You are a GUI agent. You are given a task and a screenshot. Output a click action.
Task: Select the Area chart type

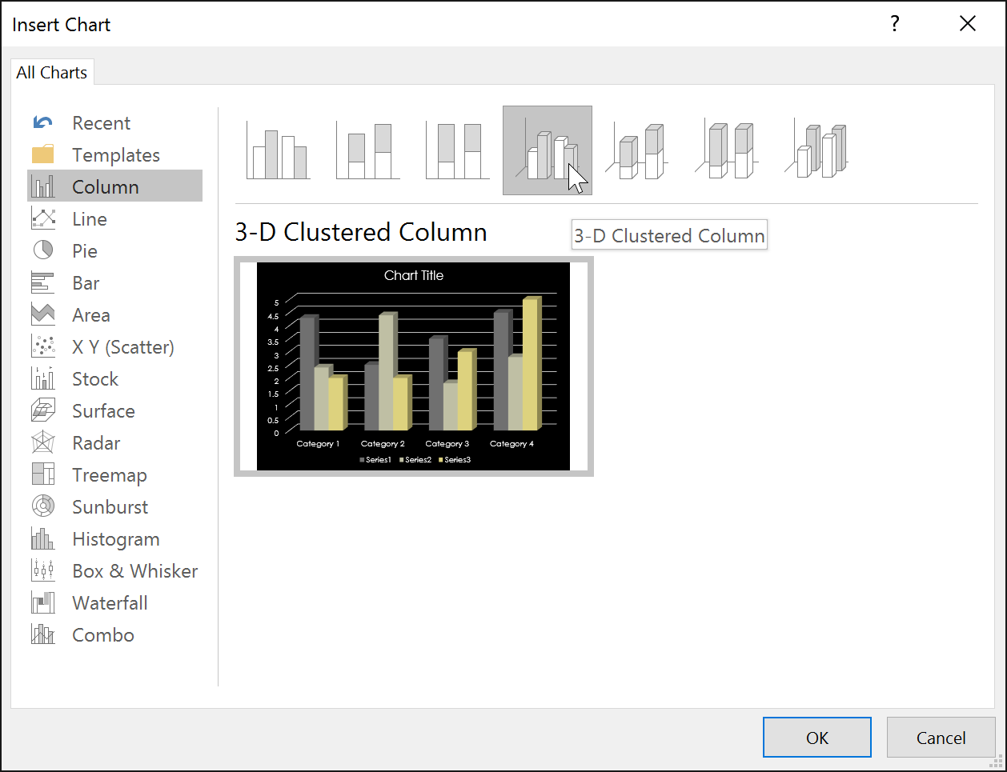click(x=90, y=314)
